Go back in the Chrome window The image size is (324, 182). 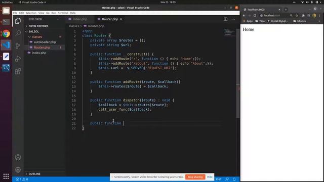pyautogui.click(x=244, y=16)
